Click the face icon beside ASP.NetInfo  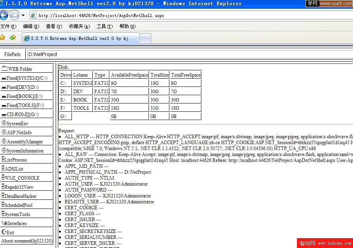click(4, 132)
